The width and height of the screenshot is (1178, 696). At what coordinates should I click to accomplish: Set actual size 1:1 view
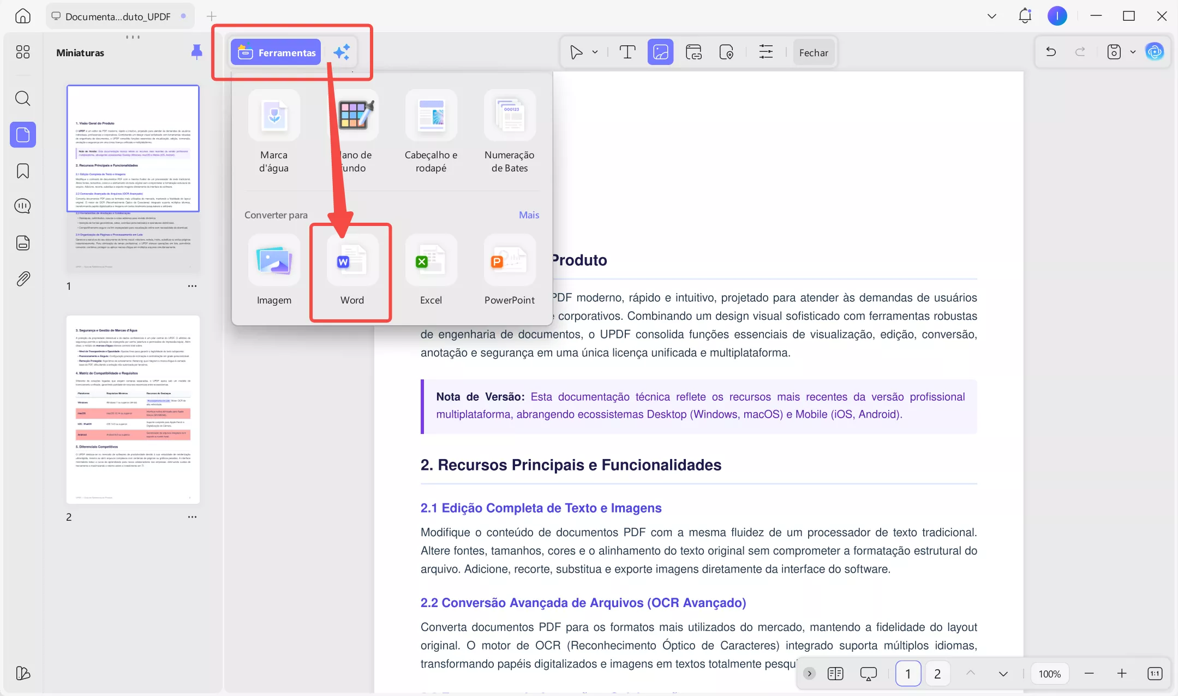(x=1155, y=674)
